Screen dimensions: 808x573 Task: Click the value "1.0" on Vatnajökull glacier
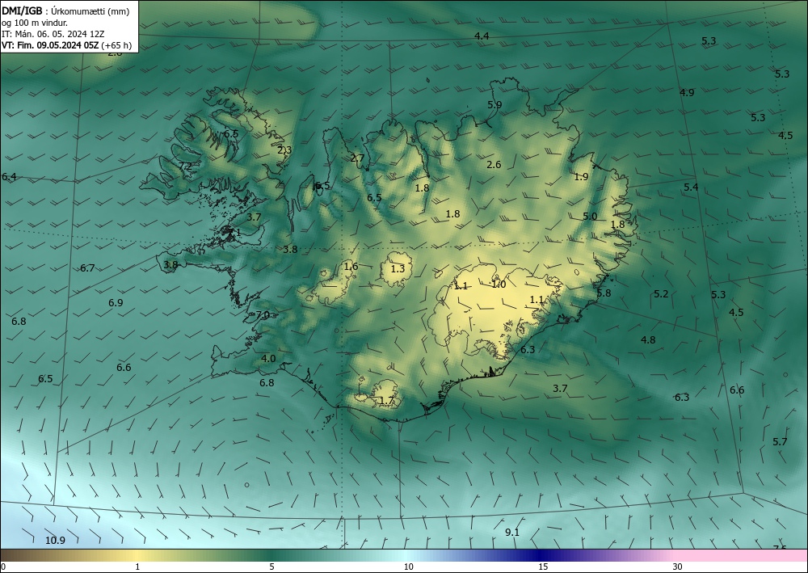[499, 284]
